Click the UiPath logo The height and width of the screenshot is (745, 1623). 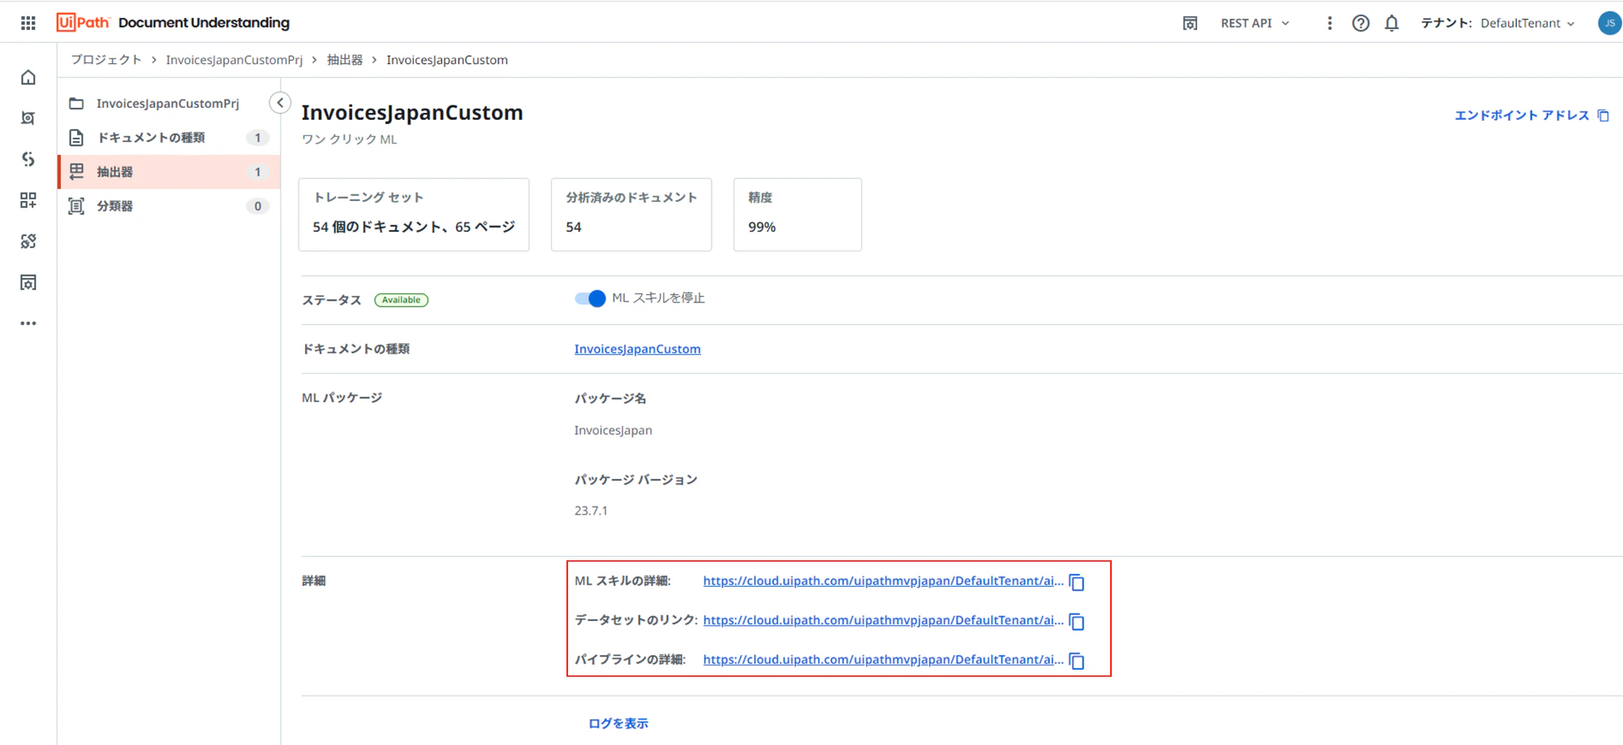coord(83,23)
